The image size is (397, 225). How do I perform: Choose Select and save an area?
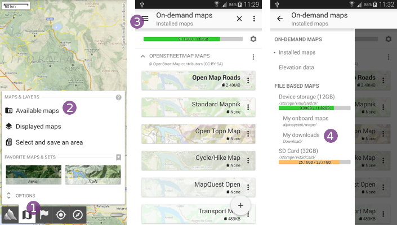click(44, 142)
